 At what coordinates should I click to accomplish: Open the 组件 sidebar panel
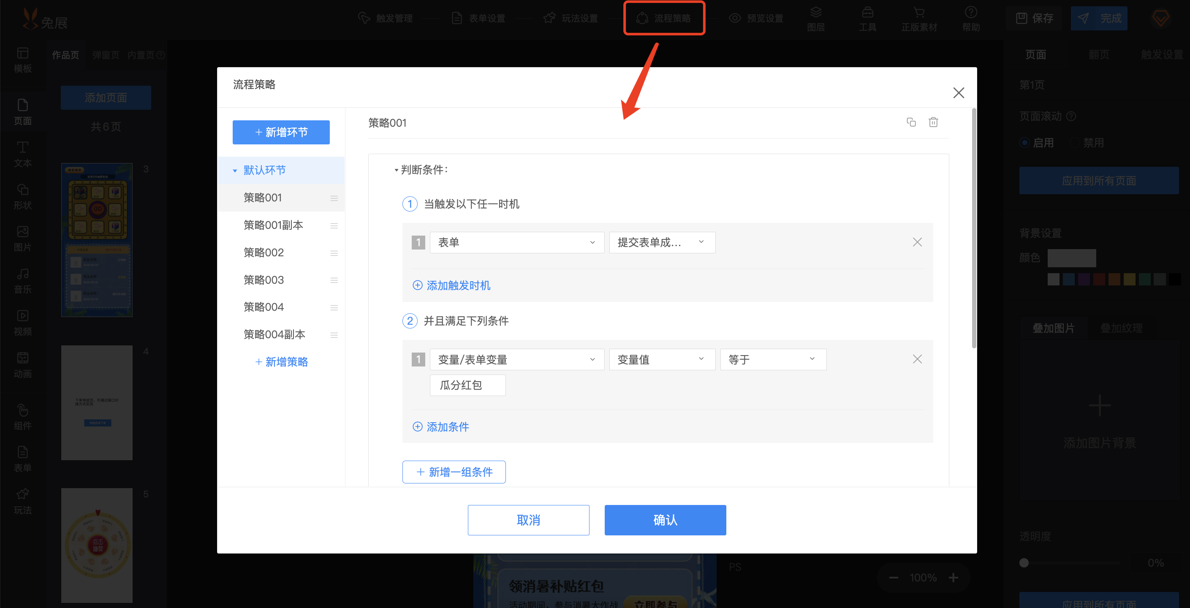coord(23,417)
